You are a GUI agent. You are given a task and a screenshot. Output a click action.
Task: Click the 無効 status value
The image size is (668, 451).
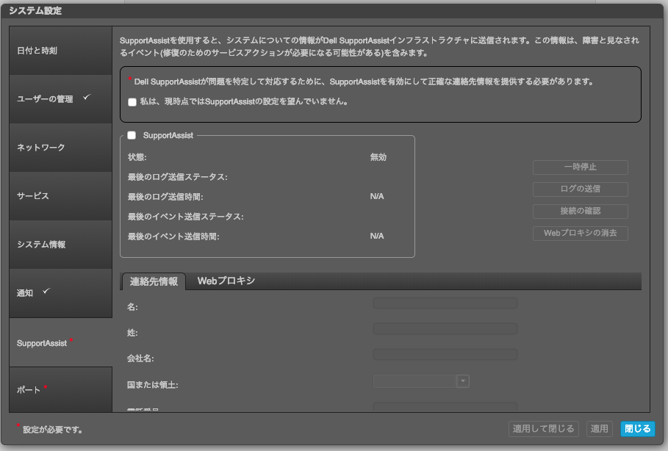point(378,157)
